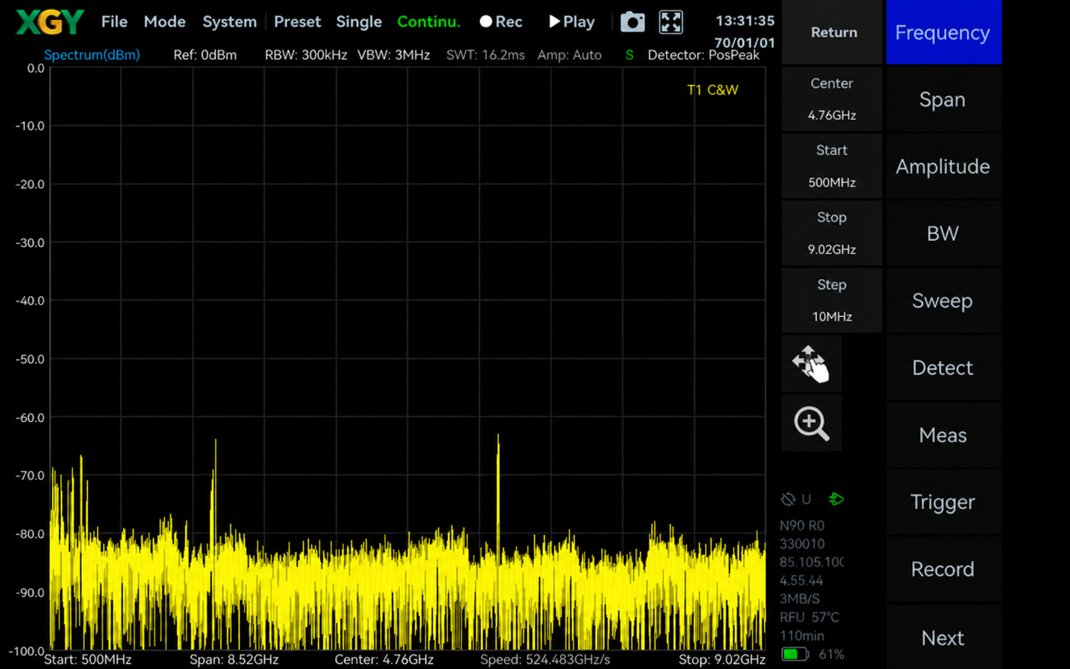This screenshot has width=1070, height=669.
Task: Click the VBW: 3MHz readout
Action: [393, 55]
